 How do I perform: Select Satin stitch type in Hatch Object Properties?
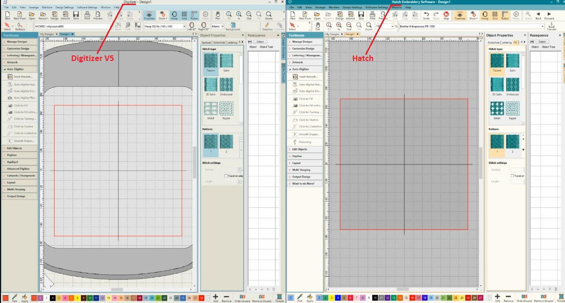pos(513,62)
